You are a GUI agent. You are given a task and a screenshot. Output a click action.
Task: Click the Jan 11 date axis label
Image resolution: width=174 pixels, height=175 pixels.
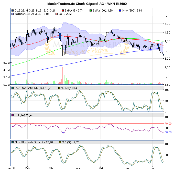point(11,168)
